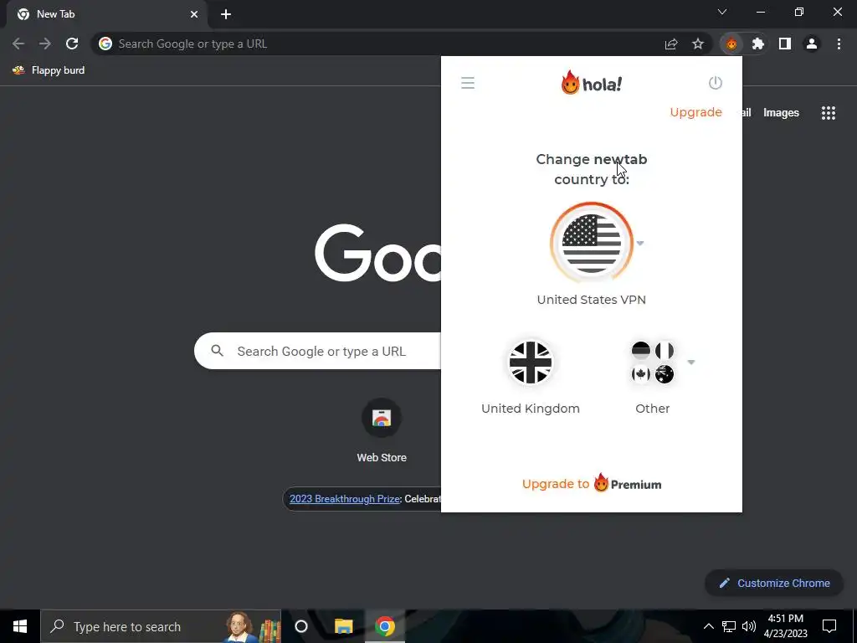Go back to previous page

tap(18, 44)
